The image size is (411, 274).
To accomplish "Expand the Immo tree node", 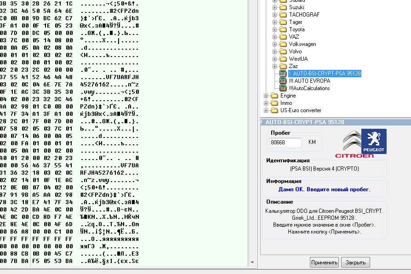I will coord(266,103).
